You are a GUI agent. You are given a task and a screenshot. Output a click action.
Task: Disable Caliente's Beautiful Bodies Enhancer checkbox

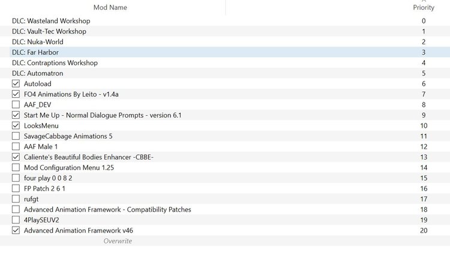(x=16, y=157)
